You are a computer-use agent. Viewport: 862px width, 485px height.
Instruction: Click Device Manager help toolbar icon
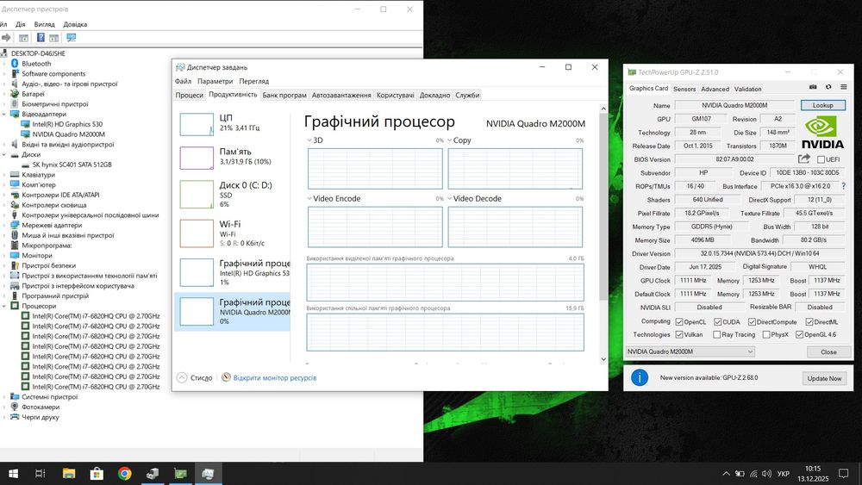41,37
